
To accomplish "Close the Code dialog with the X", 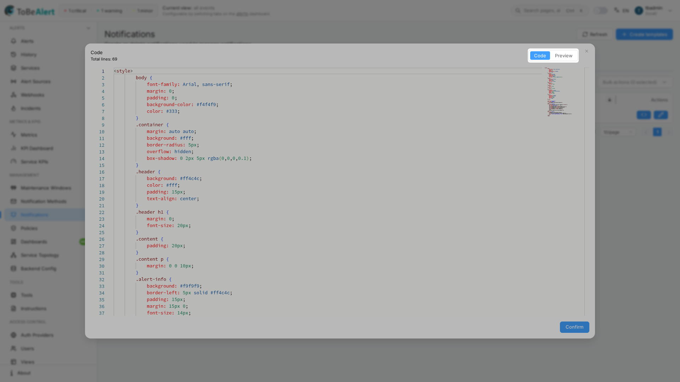I will point(586,51).
